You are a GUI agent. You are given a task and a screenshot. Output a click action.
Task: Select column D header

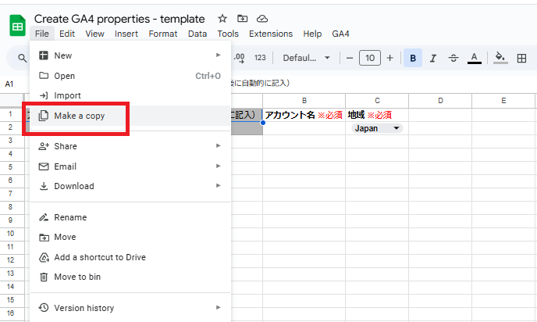coord(440,101)
